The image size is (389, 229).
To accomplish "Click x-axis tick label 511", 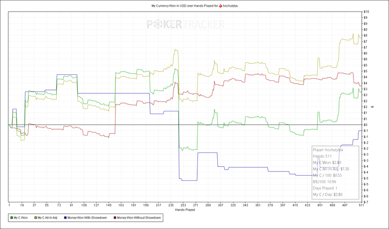I will click(x=361, y=205).
